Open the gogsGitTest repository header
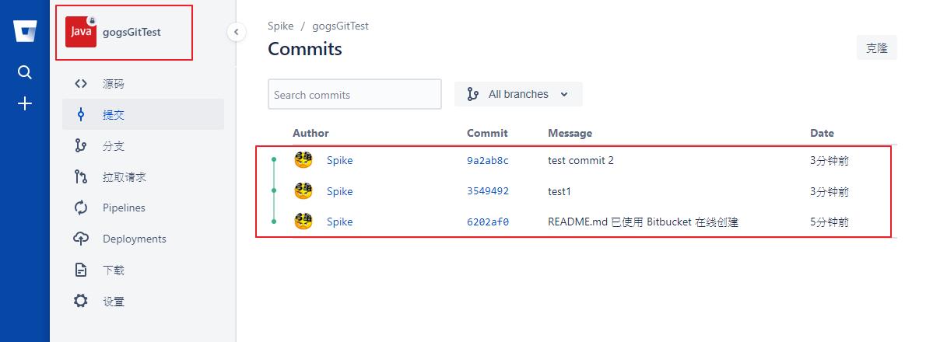 [x=124, y=32]
